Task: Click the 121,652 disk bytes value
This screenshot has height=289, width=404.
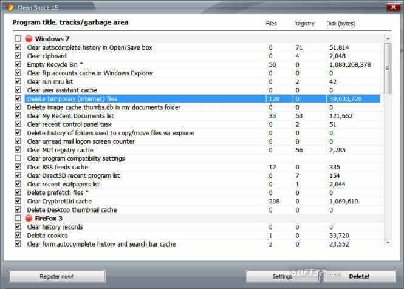Action: [341, 116]
